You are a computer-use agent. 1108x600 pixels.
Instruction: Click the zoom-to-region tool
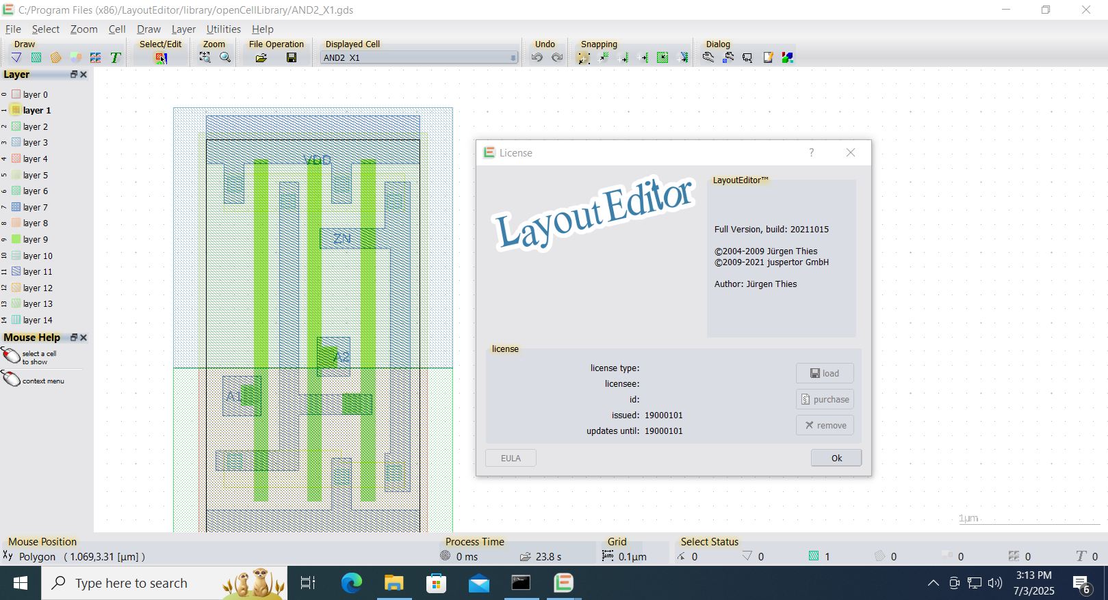(x=205, y=57)
